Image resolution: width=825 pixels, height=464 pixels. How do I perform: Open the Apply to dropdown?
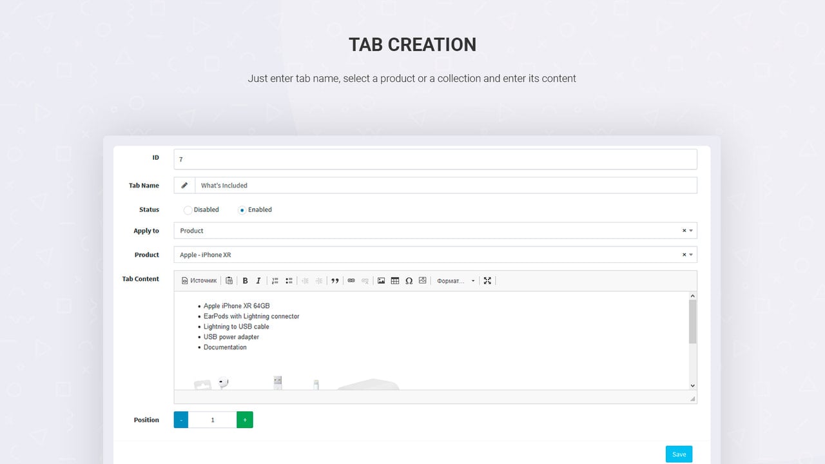click(x=435, y=231)
